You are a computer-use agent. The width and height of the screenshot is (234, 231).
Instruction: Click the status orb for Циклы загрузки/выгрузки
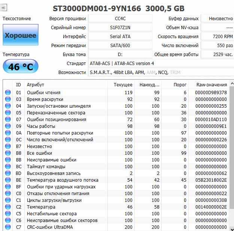[x=8, y=200]
